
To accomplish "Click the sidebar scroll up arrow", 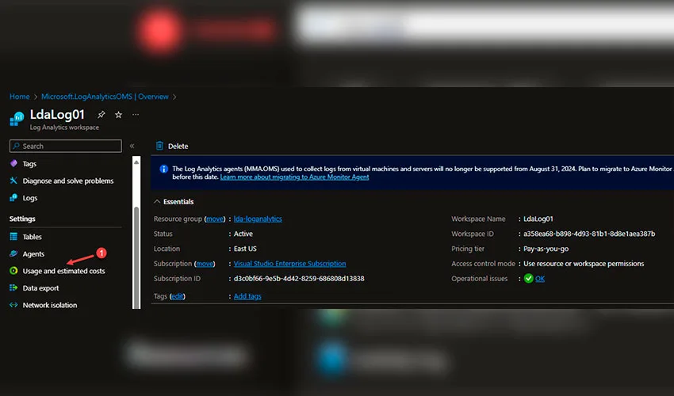I will click(x=136, y=162).
